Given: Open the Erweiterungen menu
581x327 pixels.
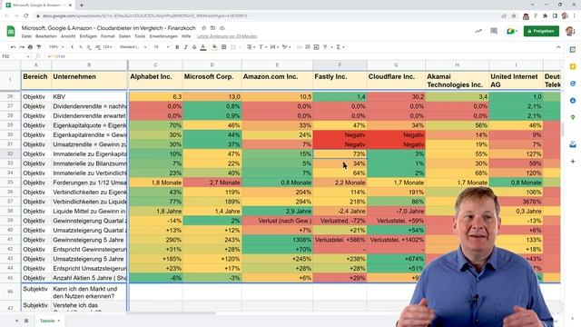Looking at the screenshot, I should click(x=163, y=36).
